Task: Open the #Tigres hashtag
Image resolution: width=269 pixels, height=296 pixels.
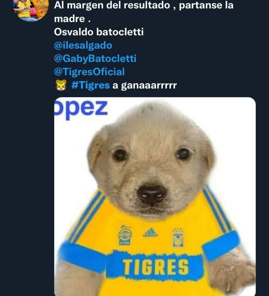Action: tap(90, 85)
